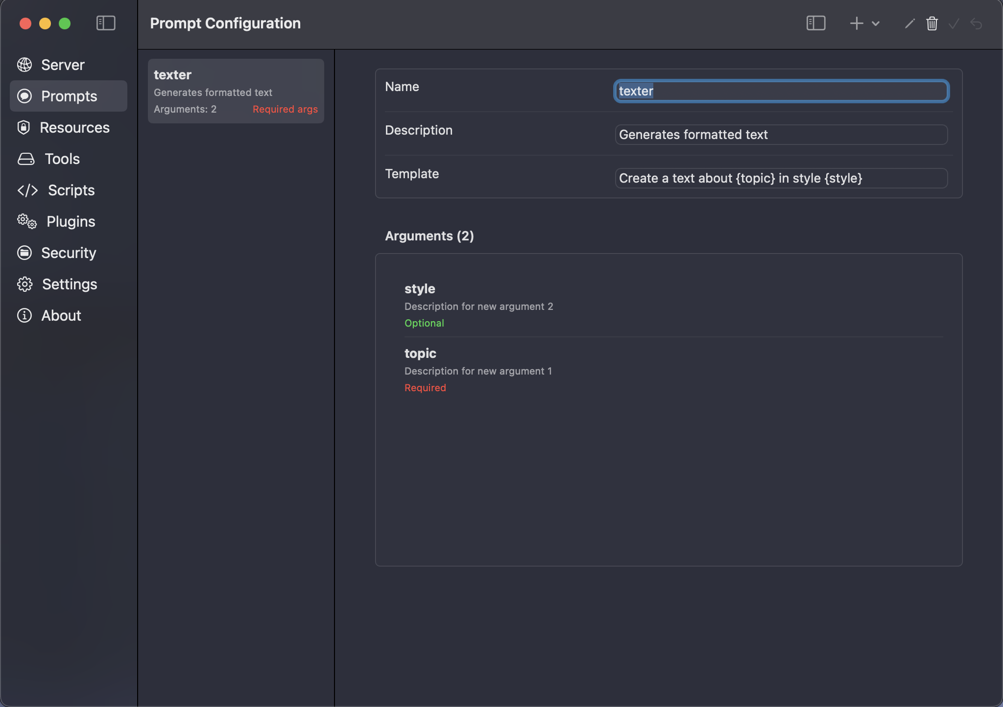Collapse the detail pane with the panel toggle
Image resolution: width=1003 pixels, height=707 pixels.
815,23
